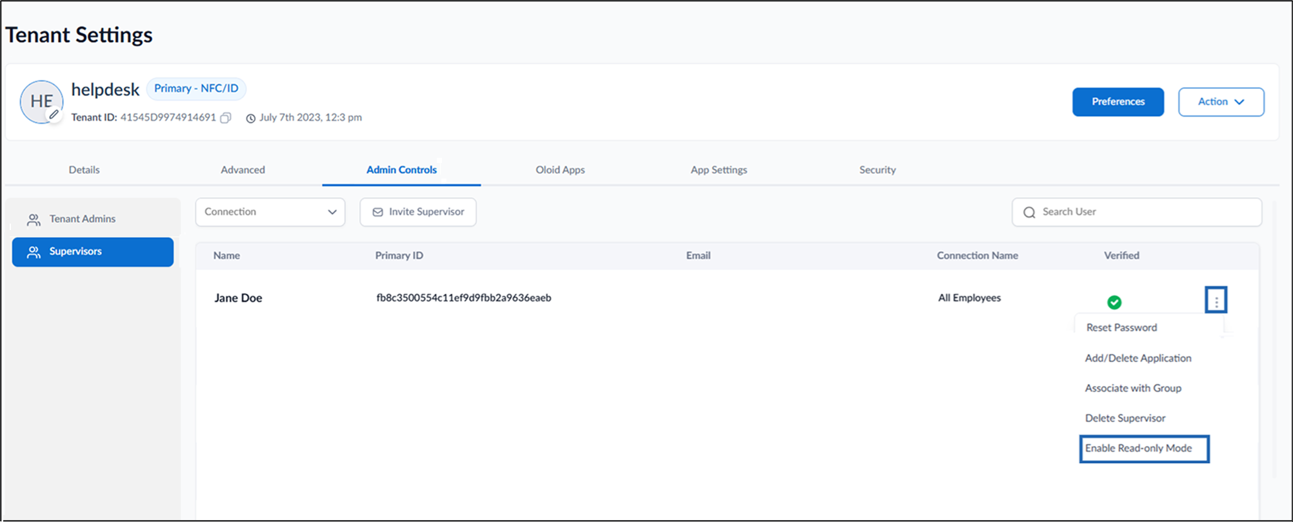The image size is (1293, 522).
Task: Click the clock icon beside the date
Action: [x=251, y=118]
